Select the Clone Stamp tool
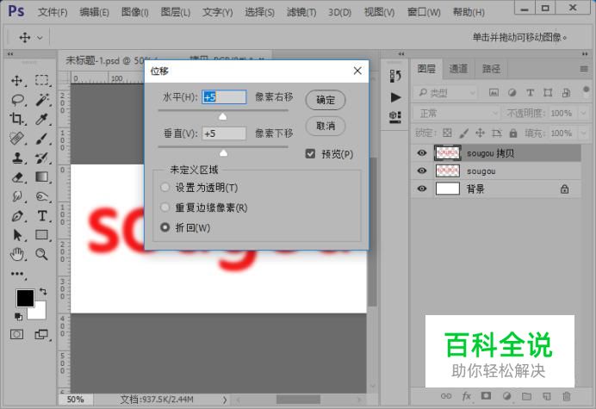Image resolution: width=596 pixels, height=409 pixels. (17, 158)
